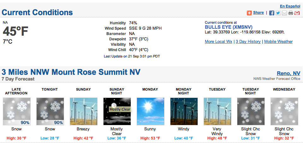Go to the Reno, NV forecast office
303x143 pixels.
288,73
